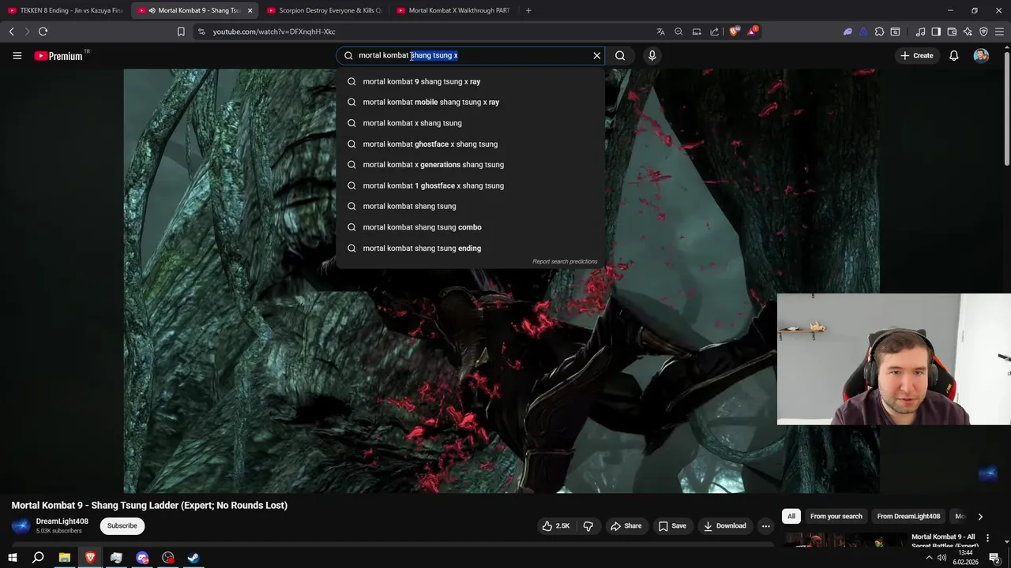Open more actions three-dot menu

pos(765,525)
